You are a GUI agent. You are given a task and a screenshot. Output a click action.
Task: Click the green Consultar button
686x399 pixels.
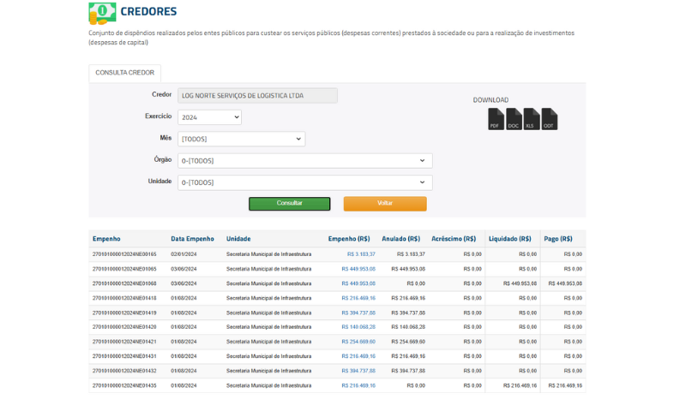[x=290, y=203]
